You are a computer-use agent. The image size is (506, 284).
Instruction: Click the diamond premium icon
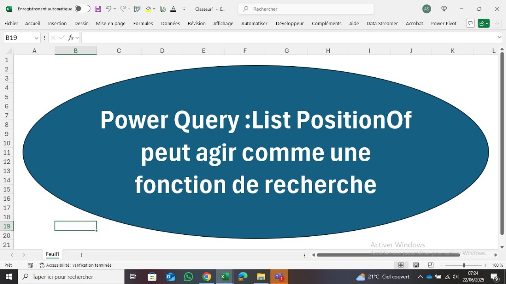pyautogui.click(x=444, y=9)
